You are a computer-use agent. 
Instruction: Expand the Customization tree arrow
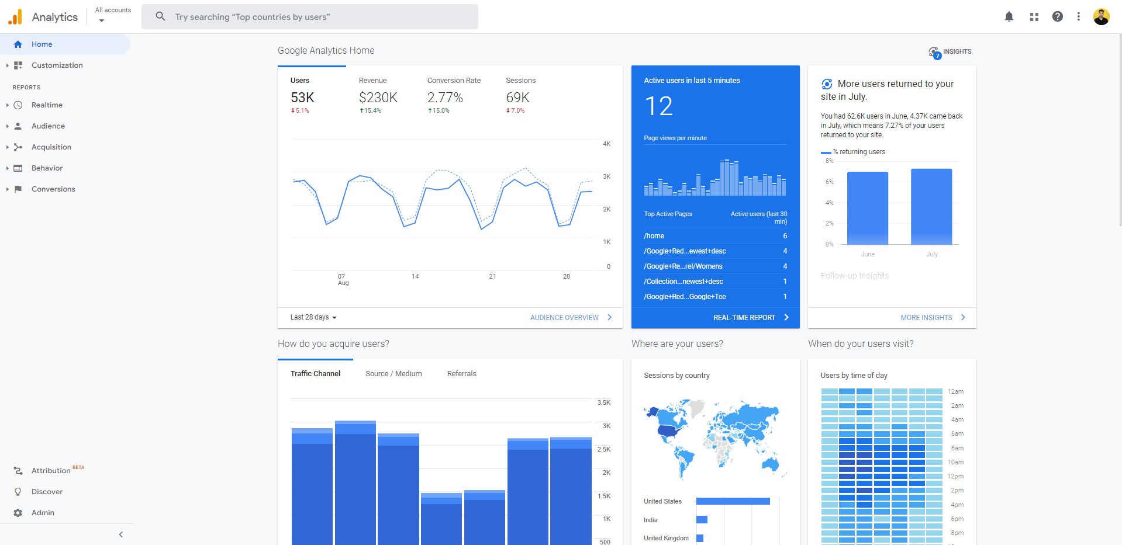pyautogui.click(x=7, y=65)
